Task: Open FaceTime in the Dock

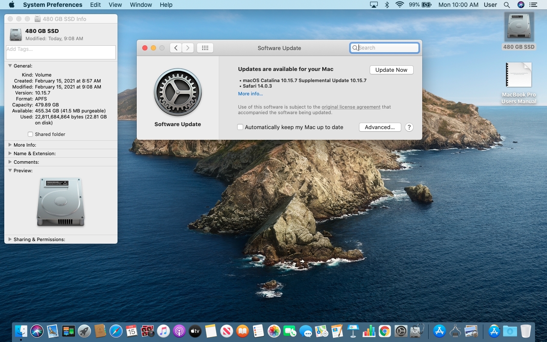Action: coord(290,331)
